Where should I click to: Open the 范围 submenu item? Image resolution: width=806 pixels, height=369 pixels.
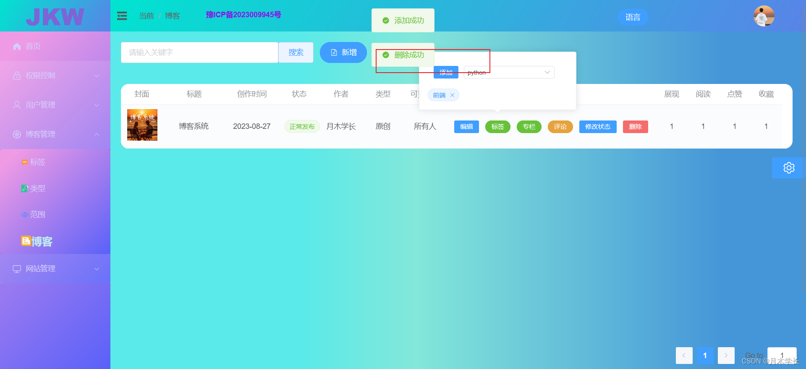pyautogui.click(x=55, y=215)
